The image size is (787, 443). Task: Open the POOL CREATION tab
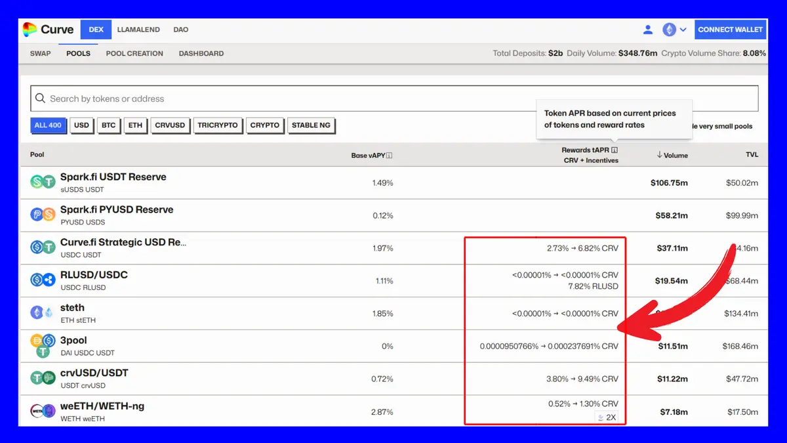pos(134,54)
